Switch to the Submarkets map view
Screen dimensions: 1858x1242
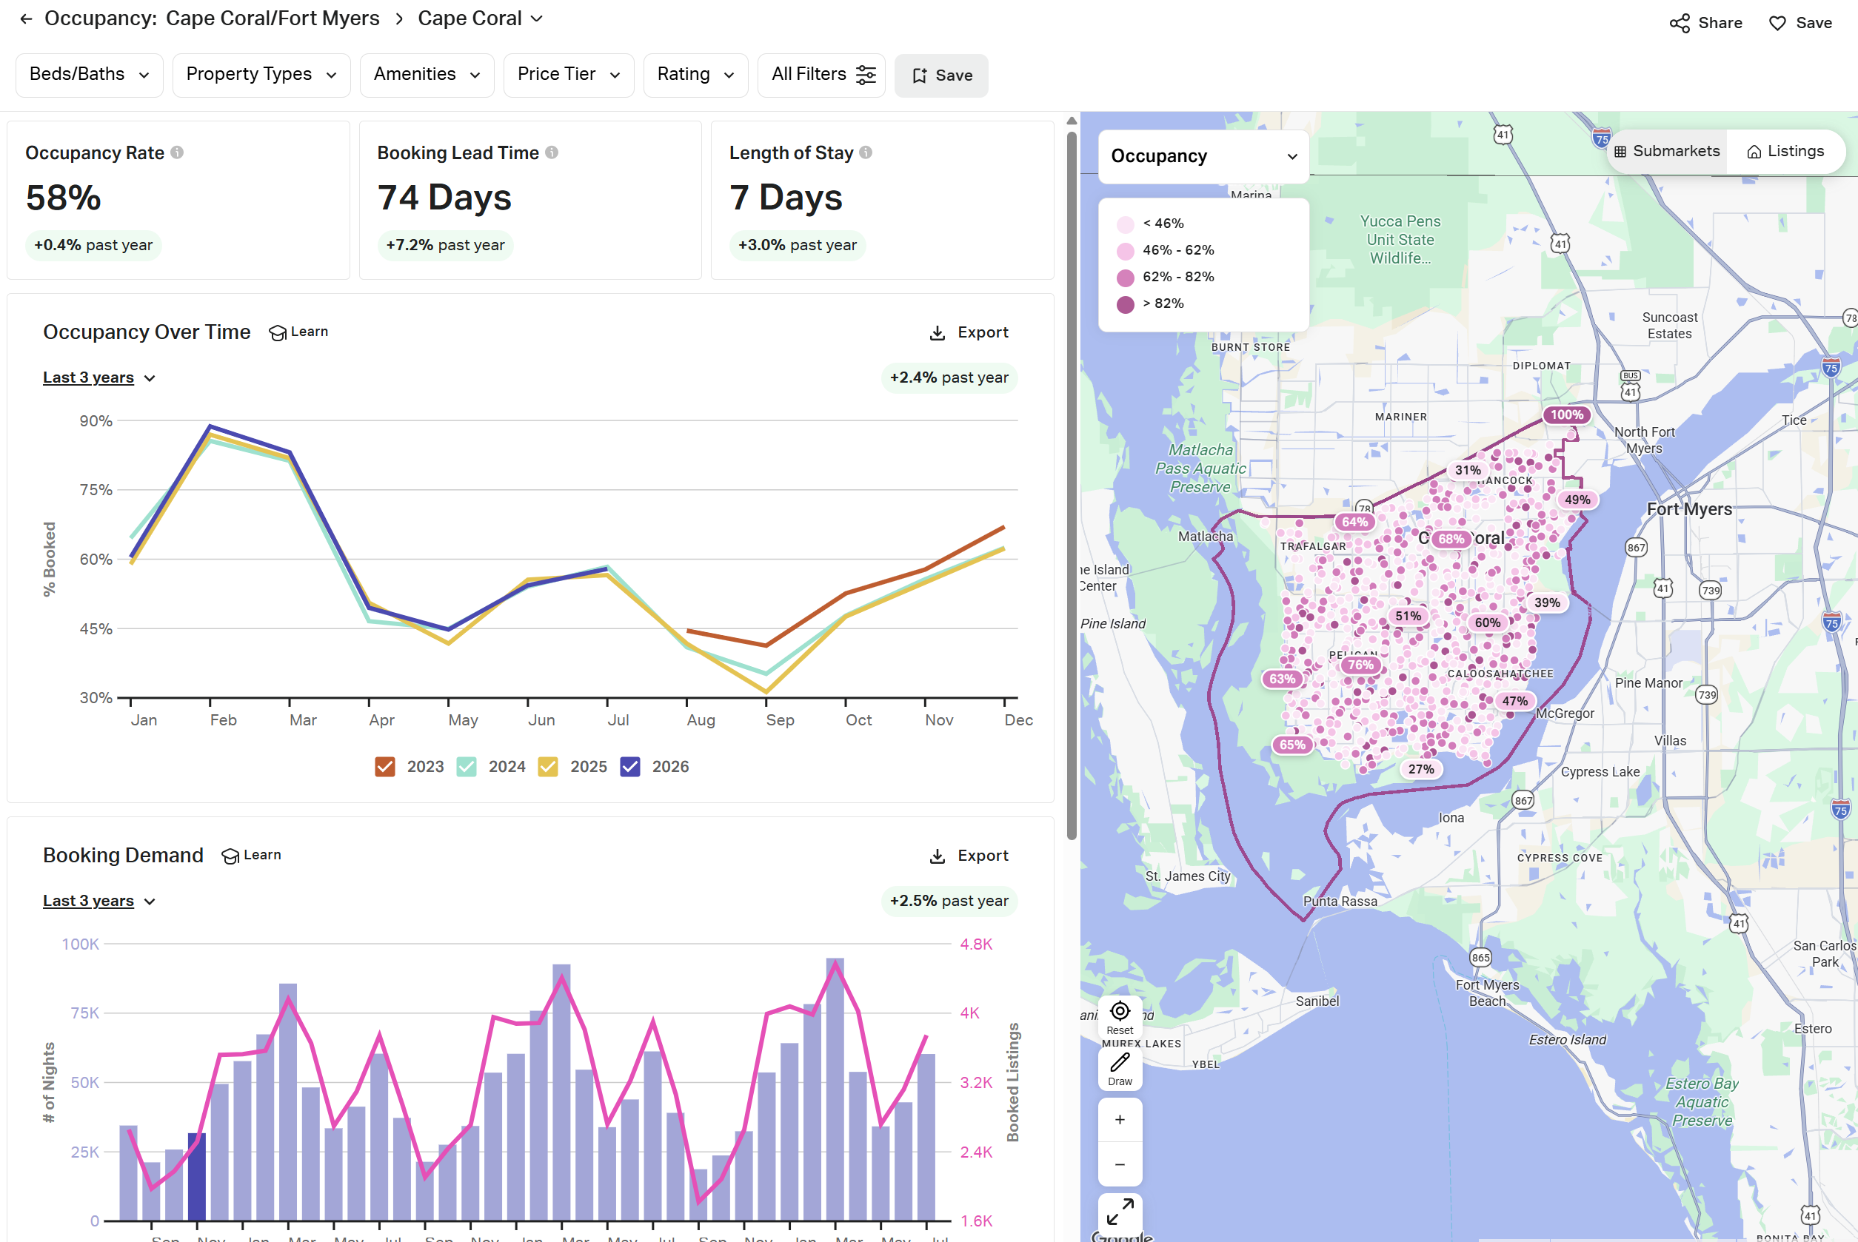point(1666,150)
